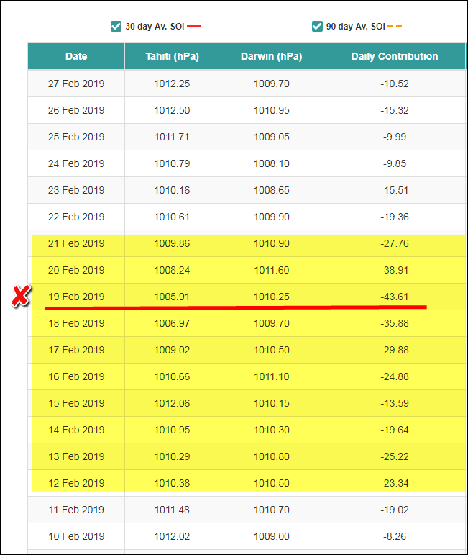Select Tahiti value 1009.02
The height and width of the screenshot is (555, 468).
coord(172,350)
